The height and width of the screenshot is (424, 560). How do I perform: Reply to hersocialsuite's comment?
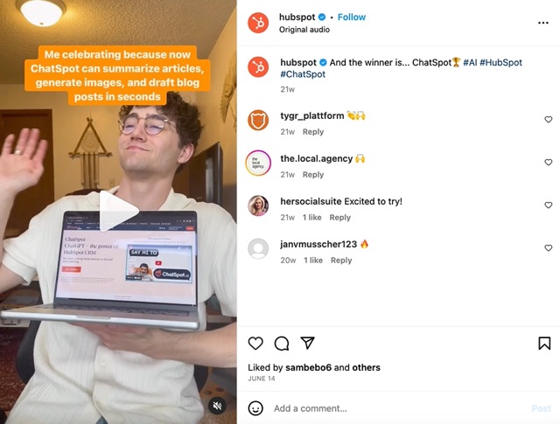pos(340,218)
